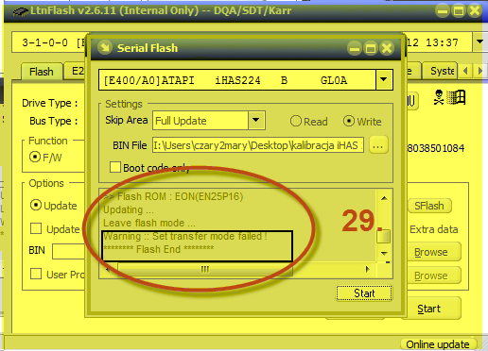488x351 pixels.
Task: Maximize the Serial Flash dialog
Action: (371, 48)
